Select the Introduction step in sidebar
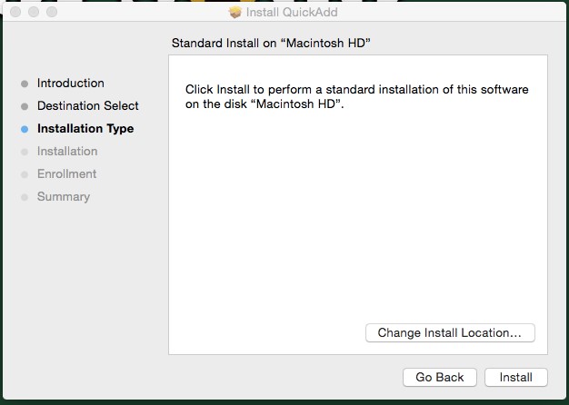The height and width of the screenshot is (405, 569). (70, 83)
